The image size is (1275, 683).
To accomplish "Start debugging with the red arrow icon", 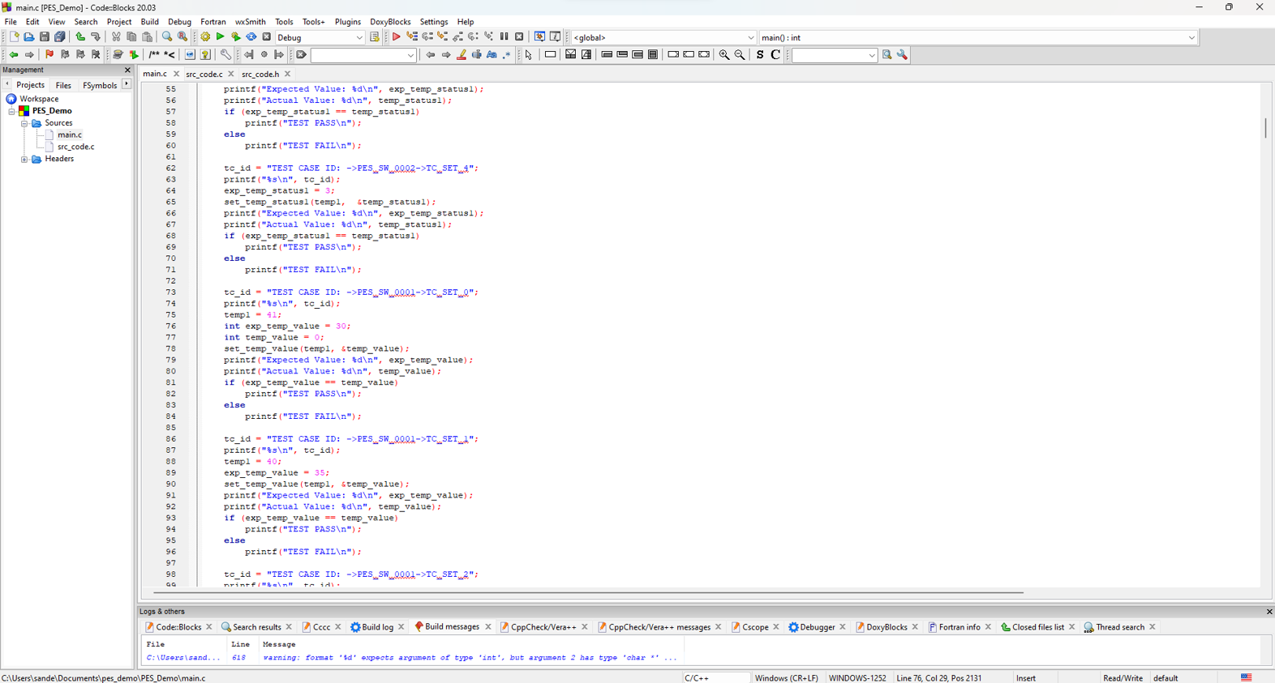I will 396,37.
